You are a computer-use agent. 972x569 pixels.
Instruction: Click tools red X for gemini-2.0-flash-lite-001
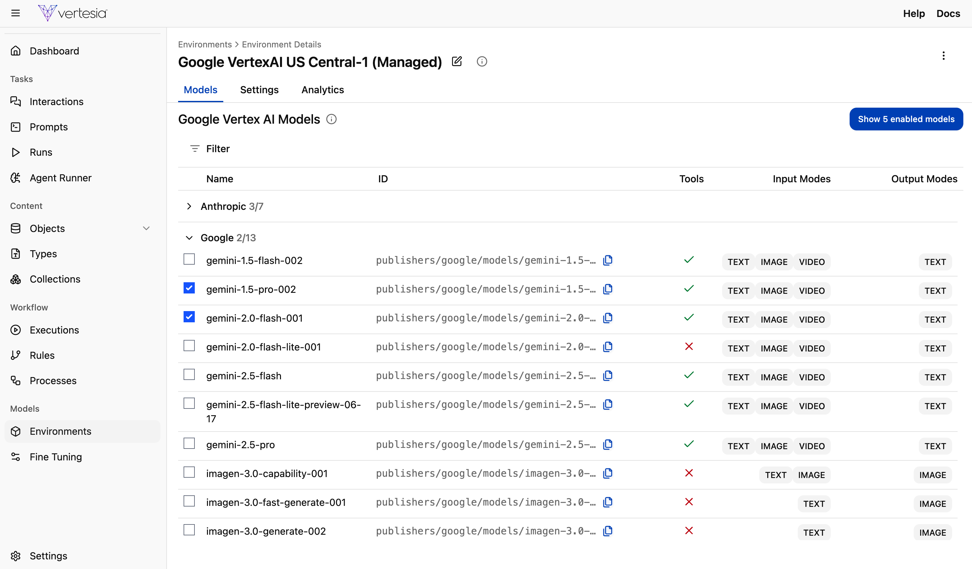pos(689,346)
